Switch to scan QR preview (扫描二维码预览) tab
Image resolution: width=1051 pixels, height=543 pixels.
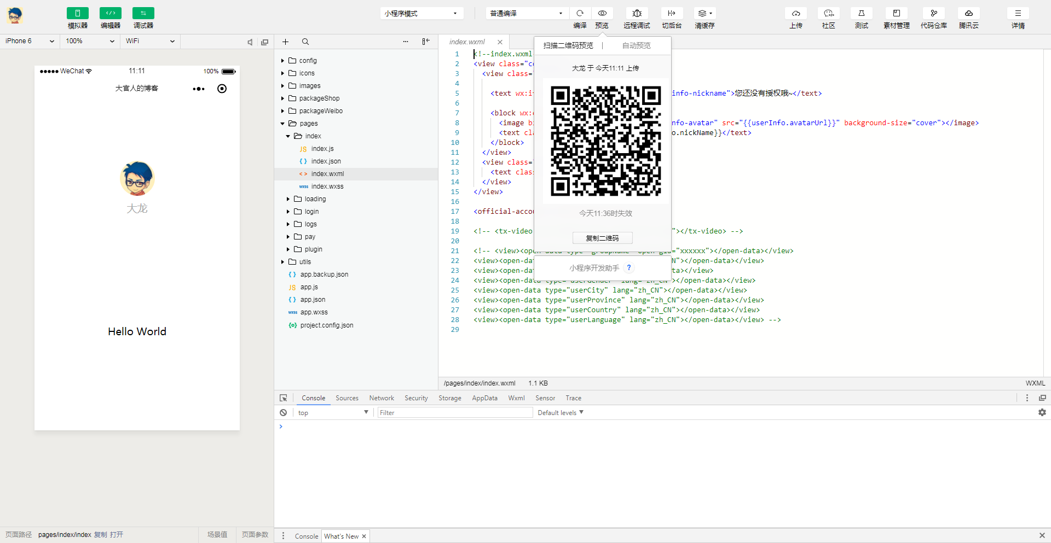(x=568, y=45)
